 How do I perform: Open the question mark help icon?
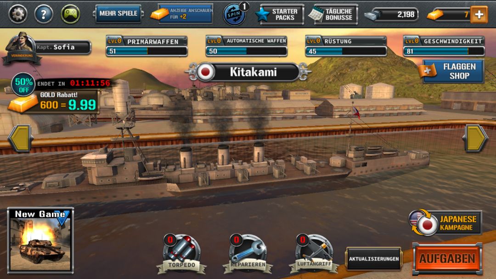(x=44, y=14)
